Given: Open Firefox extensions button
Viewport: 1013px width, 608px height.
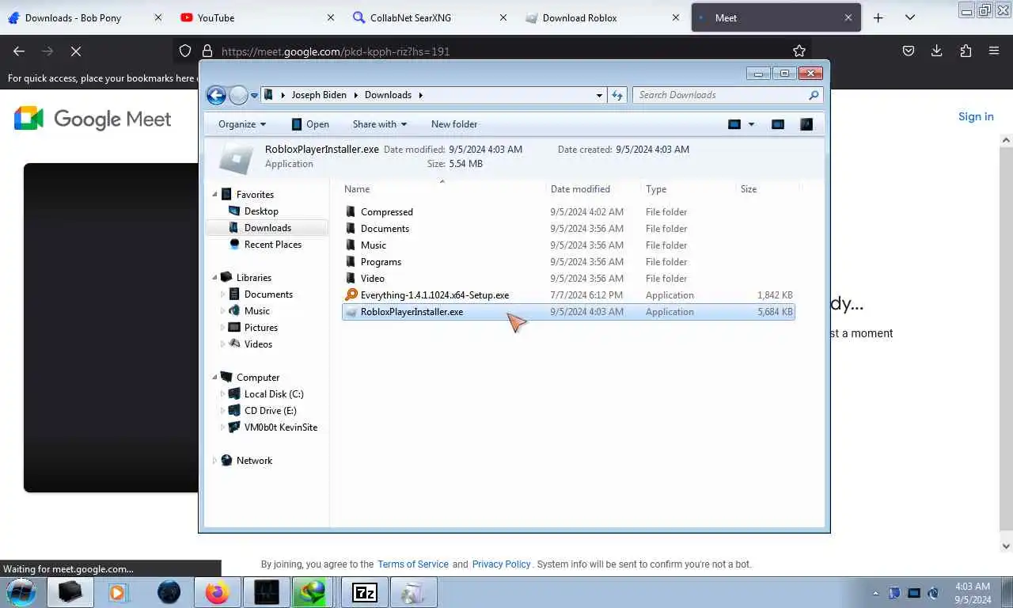Looking at the screenshot, I should coord(966,51).
